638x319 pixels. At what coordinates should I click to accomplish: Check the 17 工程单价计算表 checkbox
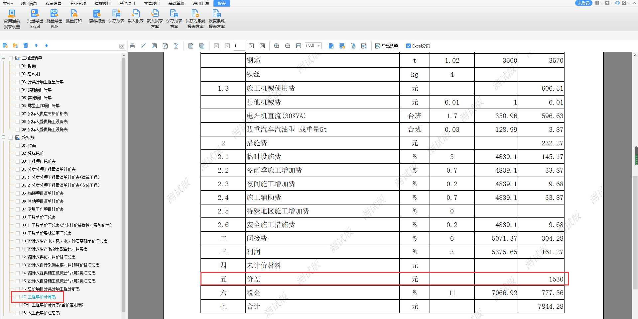coord(18,297)
